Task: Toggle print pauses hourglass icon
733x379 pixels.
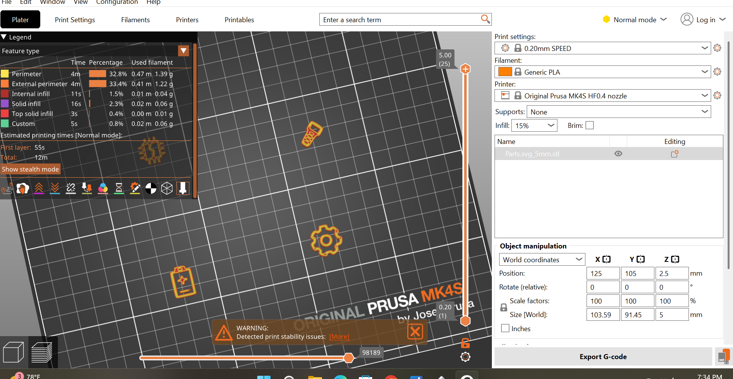Action: pyautogui.click(x=119, y=188)
